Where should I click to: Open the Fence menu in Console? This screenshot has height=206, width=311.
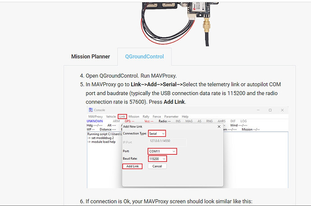157,116
